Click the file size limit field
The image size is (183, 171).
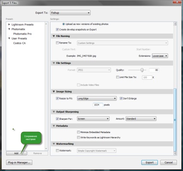[x=147, y=78]
